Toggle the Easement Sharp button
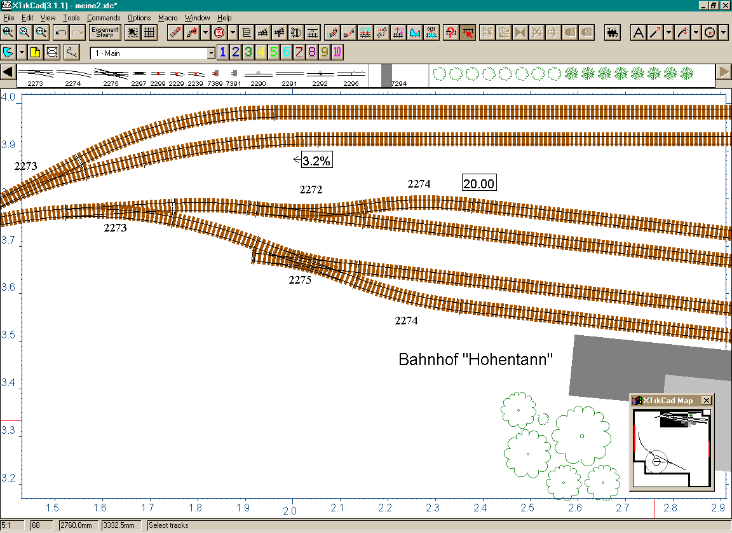The width and height of the screenshot is (732, 533). pyautogui.click(x=104, y=32)
